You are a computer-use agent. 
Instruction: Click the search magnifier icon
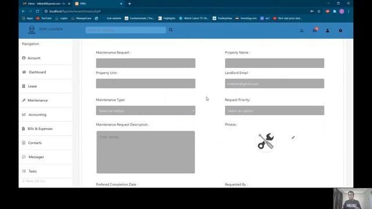point(170,30)
